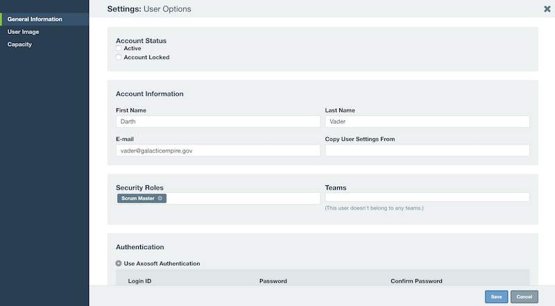This screenshot has width=555, height=306.
Task: Click the Last Name field containing Vader
Action: 427,121
